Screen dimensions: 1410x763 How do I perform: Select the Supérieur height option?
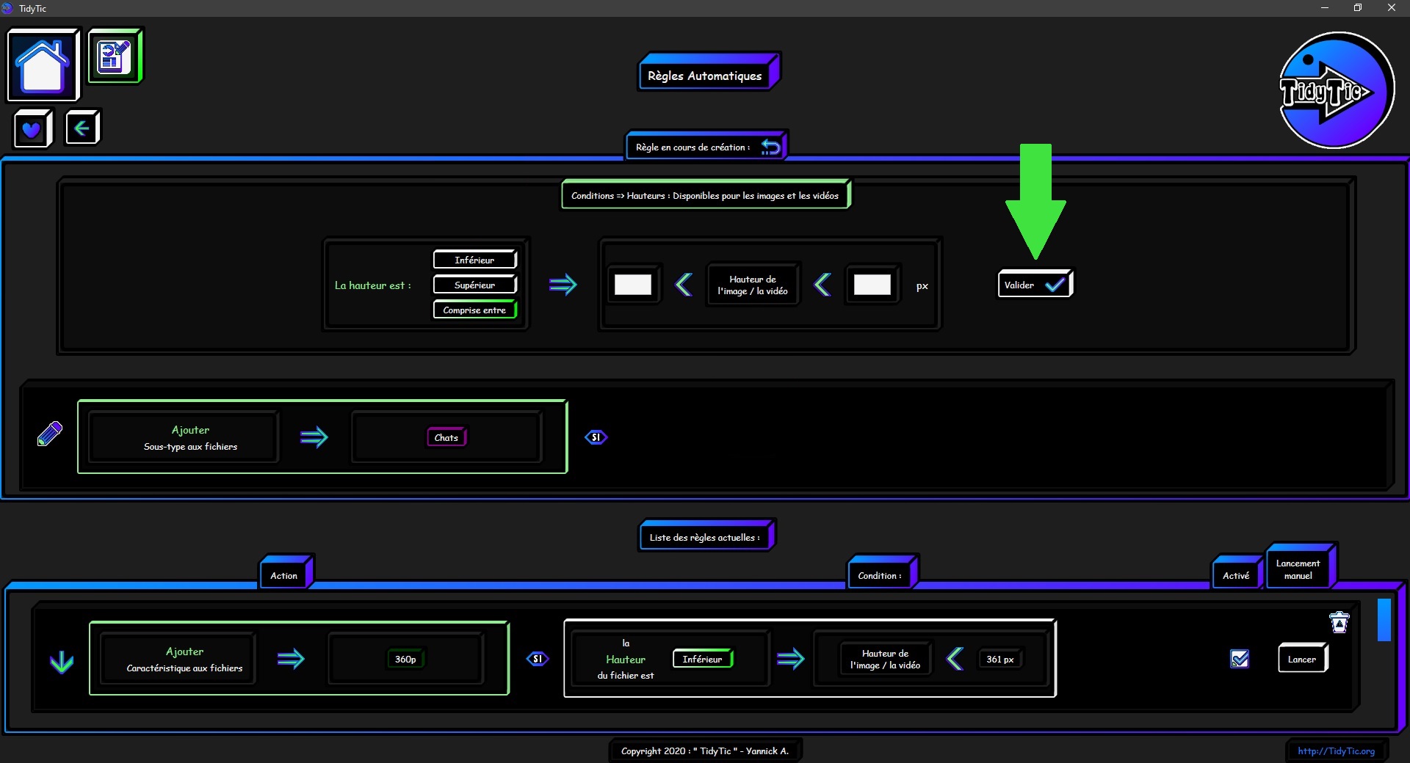[x=474, y=285]
